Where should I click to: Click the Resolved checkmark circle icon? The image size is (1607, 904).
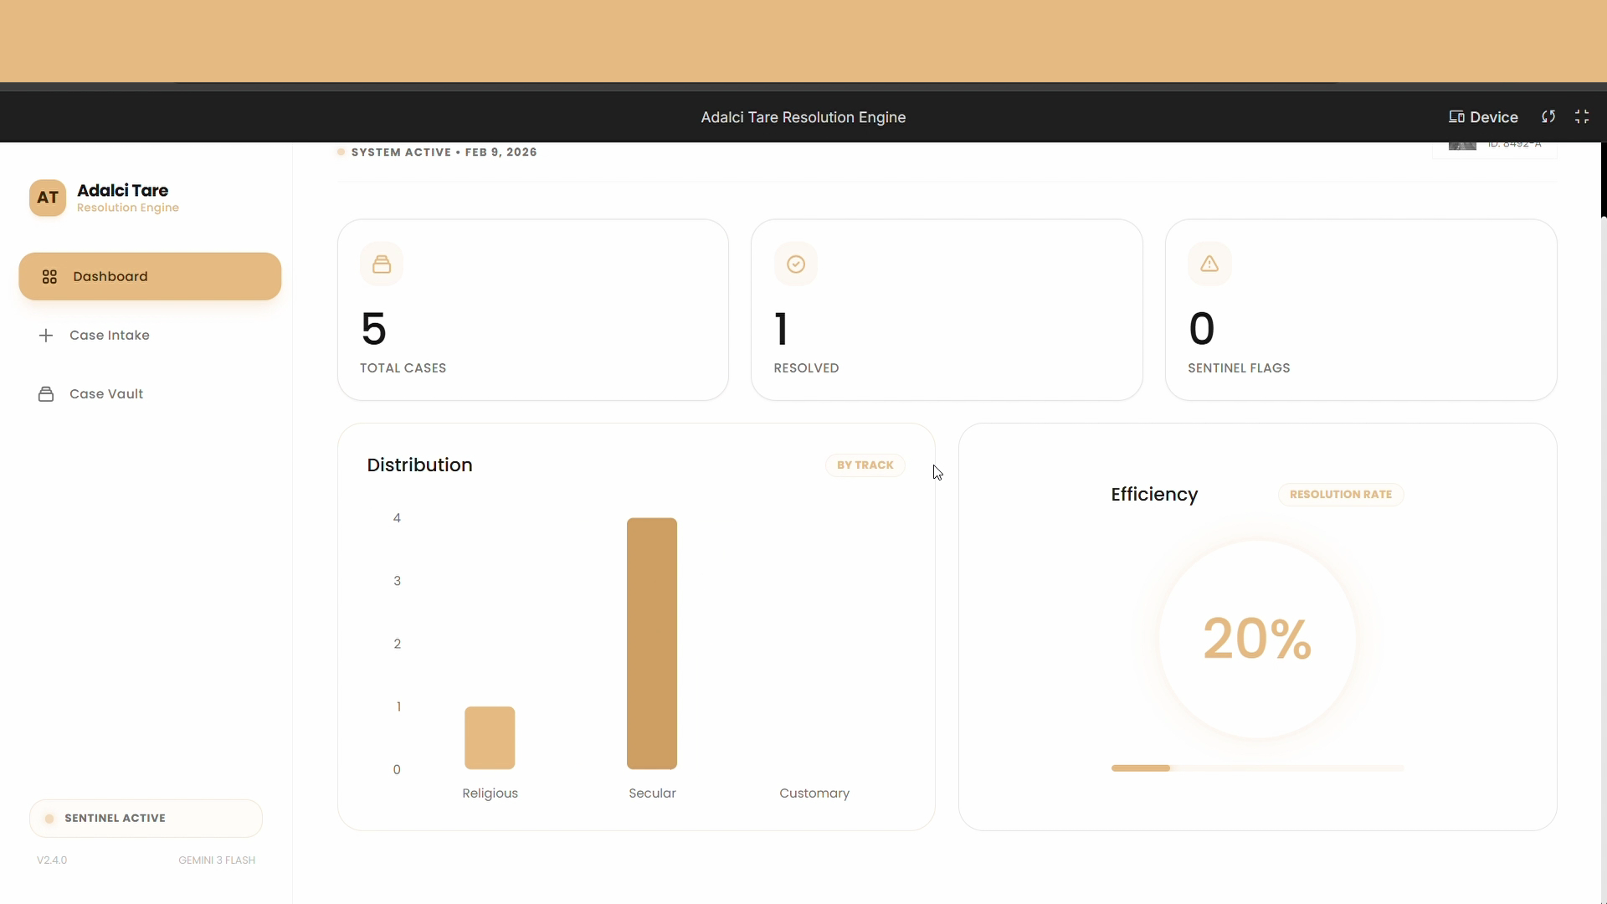tap(796, 265)
